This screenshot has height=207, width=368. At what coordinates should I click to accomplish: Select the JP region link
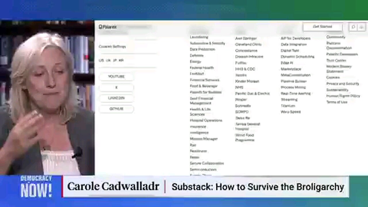[115, 60]
